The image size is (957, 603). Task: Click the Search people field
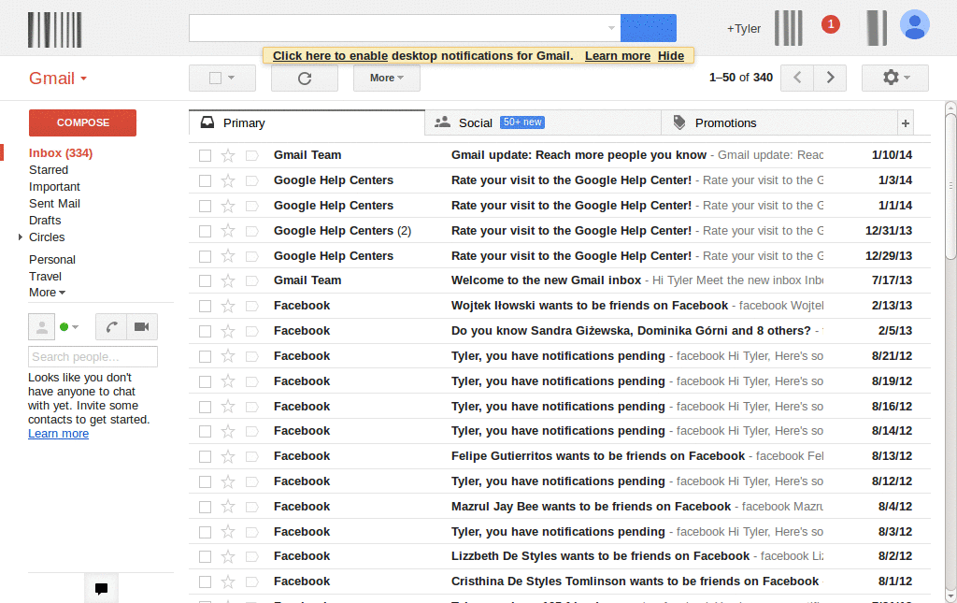coord(93,357)
